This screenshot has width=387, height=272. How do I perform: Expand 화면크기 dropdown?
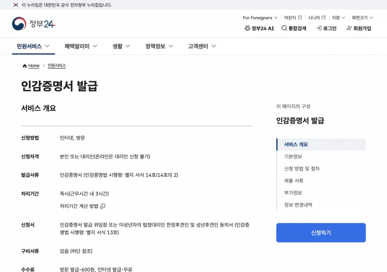point(362,17)
